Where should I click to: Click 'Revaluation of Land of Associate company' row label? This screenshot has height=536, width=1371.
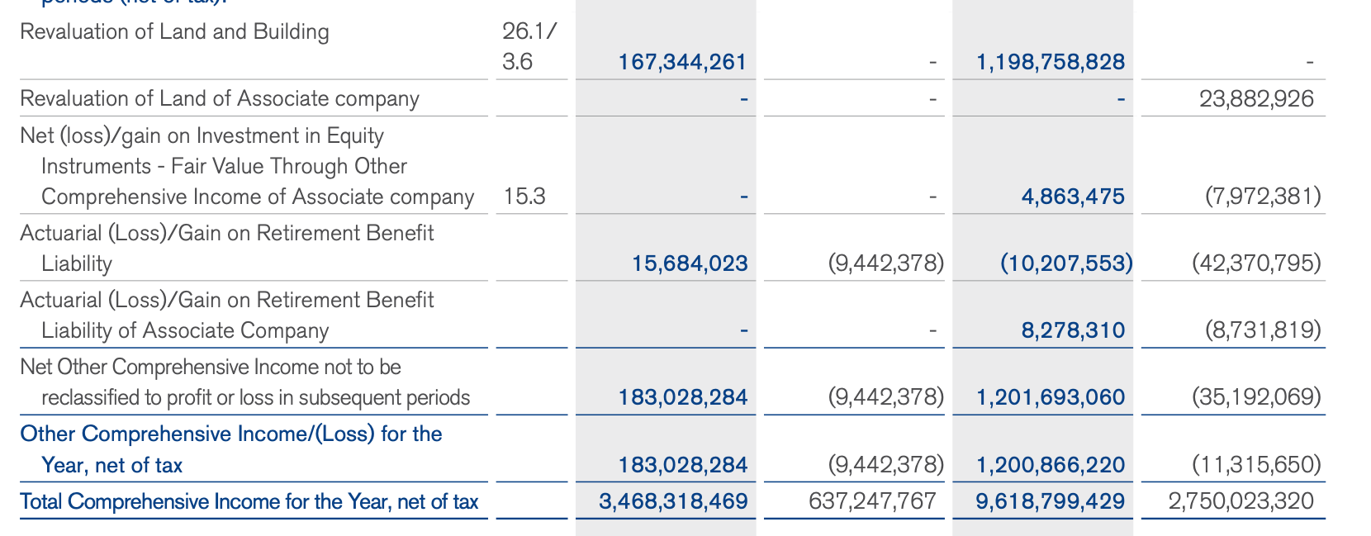pyautogui.click(x=220, y=99)
